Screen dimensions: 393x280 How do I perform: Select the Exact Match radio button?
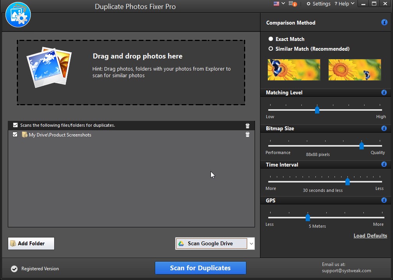(x=271, y=39)
